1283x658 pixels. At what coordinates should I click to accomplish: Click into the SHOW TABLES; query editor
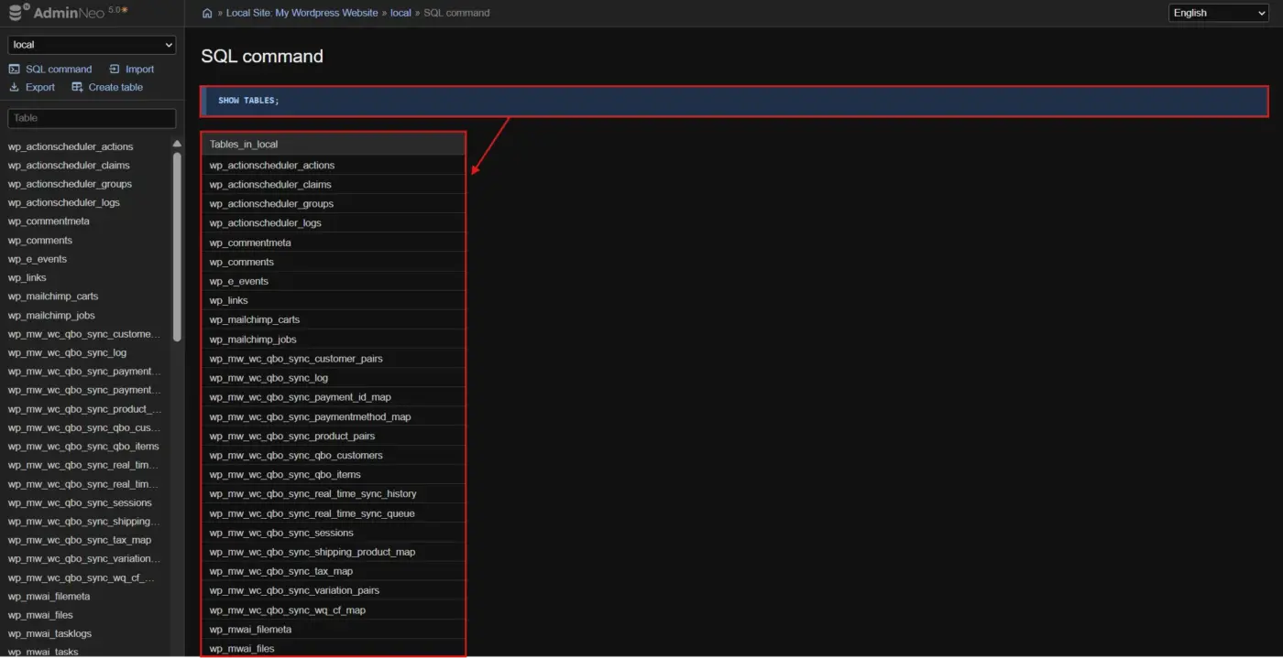tap(734, 101)
